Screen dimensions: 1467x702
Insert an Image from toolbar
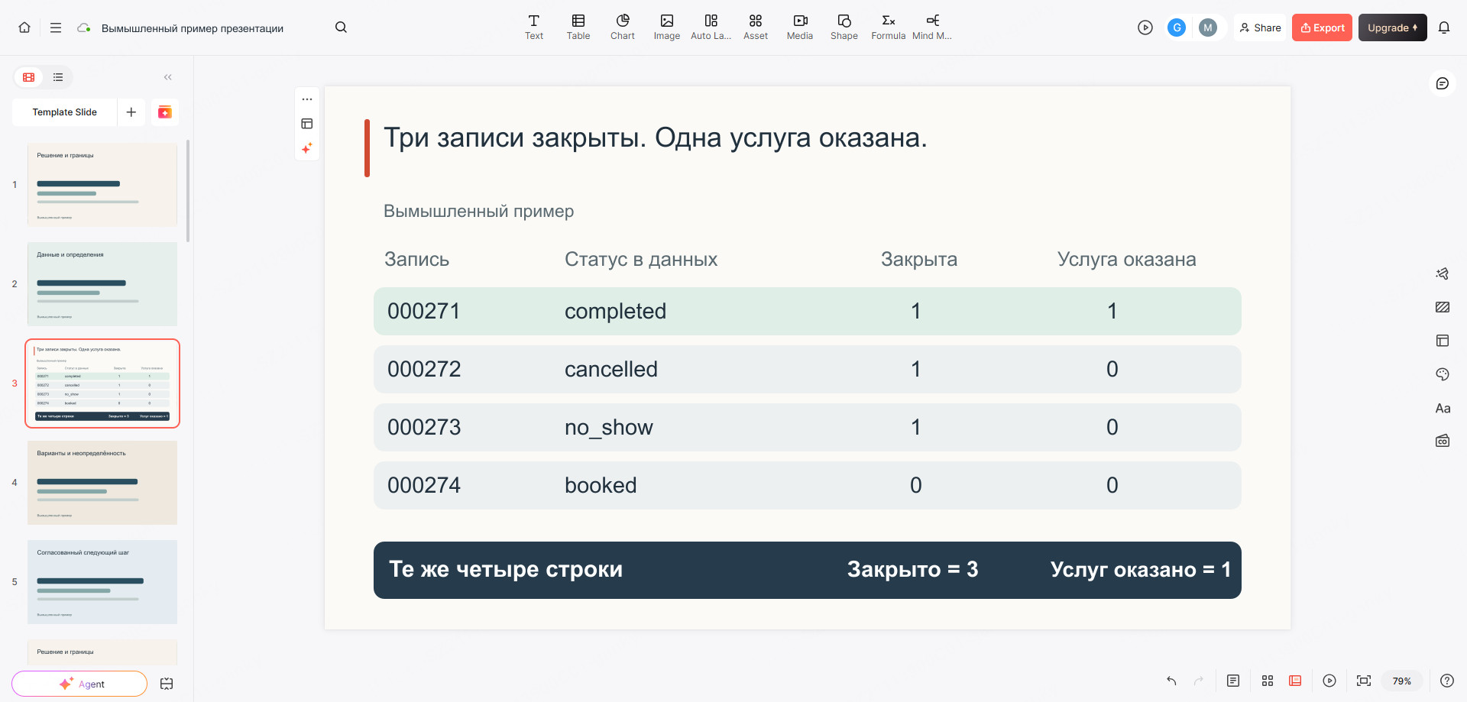pyautogui.click(x=667, y=27)
